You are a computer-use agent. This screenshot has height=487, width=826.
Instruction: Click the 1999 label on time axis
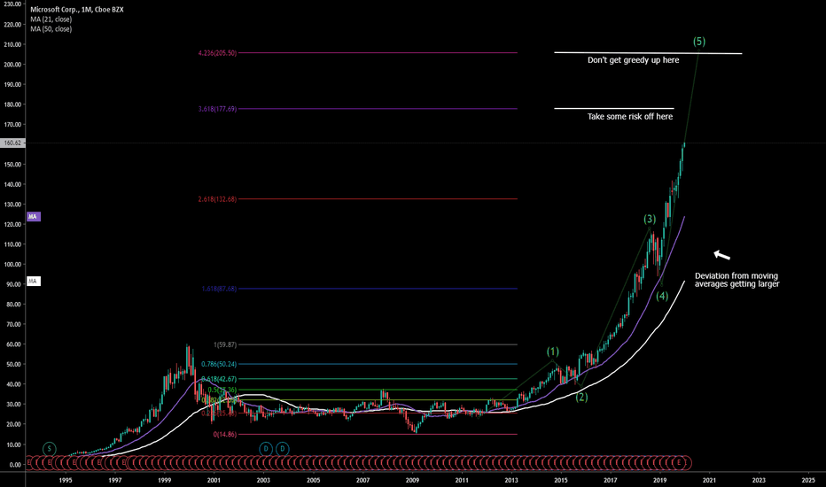(x=164, y=480)
